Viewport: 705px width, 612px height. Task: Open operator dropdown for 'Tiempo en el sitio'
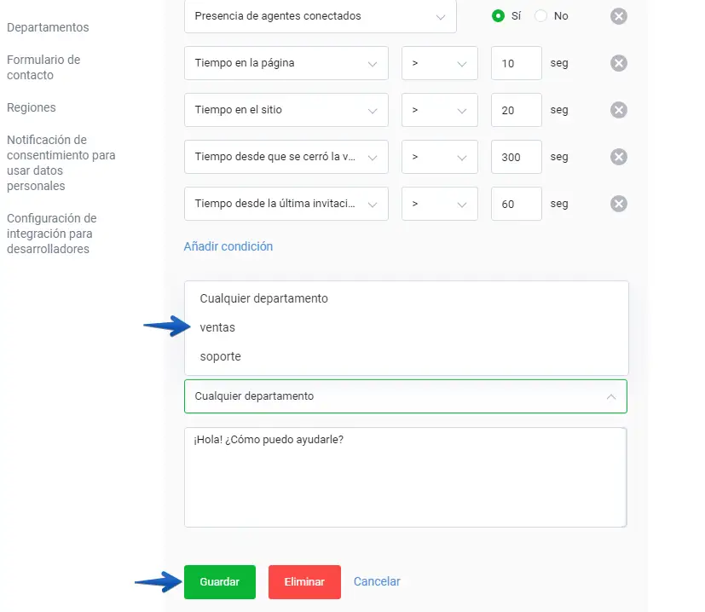pyautogui.click(x=439, y=110)
